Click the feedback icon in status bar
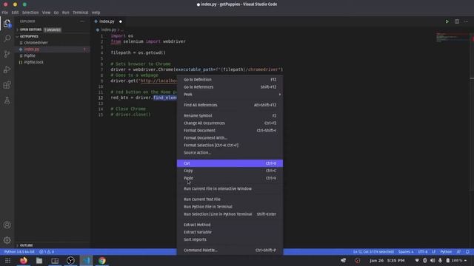 click(x=458, y=252)
